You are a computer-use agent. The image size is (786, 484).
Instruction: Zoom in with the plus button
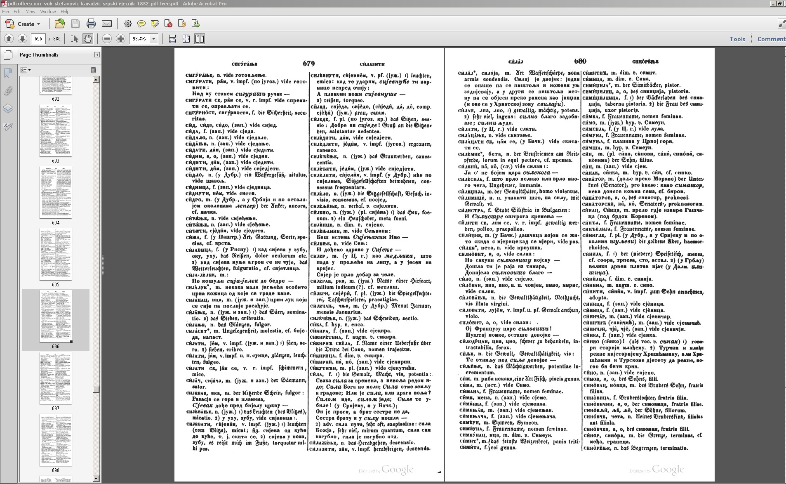121,39
